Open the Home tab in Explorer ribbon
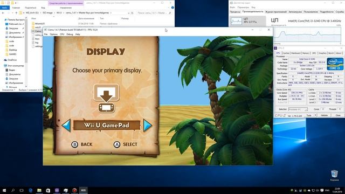 pyautogui.click(x=16, y=8)
